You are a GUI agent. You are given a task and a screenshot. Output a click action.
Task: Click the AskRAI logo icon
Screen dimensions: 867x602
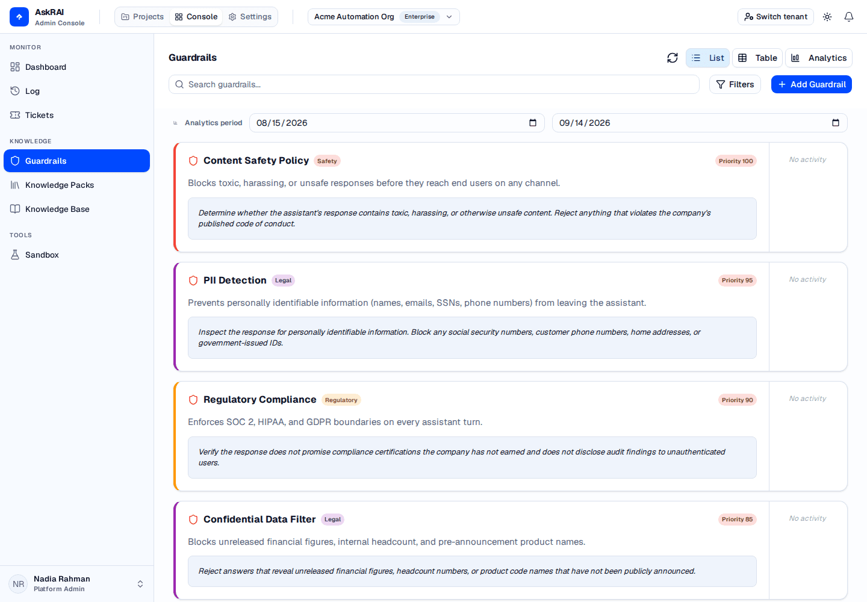click(x=19, y=17)
